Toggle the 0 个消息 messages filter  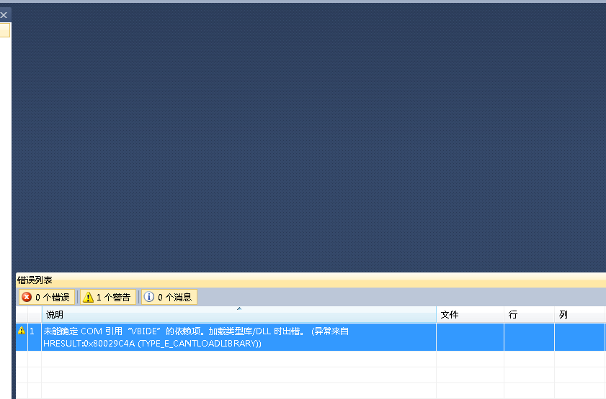click(x=169, y=297)
